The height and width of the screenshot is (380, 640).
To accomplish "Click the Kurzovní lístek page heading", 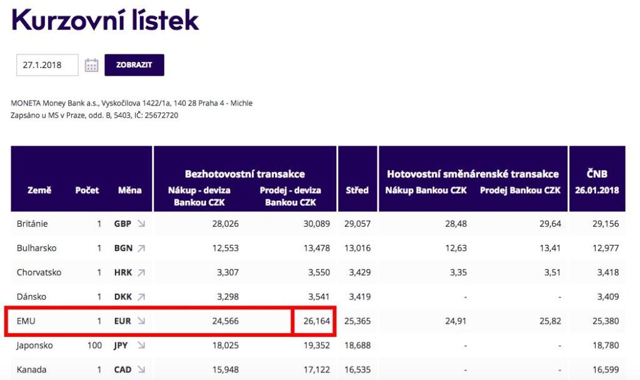I will 106,19.
